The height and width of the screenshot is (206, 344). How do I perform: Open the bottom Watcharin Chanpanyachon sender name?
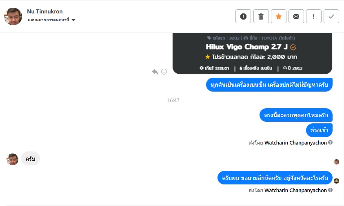coord(295,191)
